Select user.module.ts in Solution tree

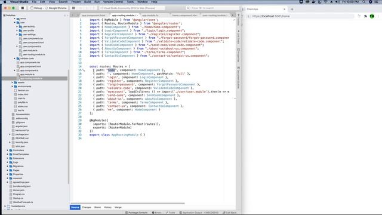click(x=30, y=50)
